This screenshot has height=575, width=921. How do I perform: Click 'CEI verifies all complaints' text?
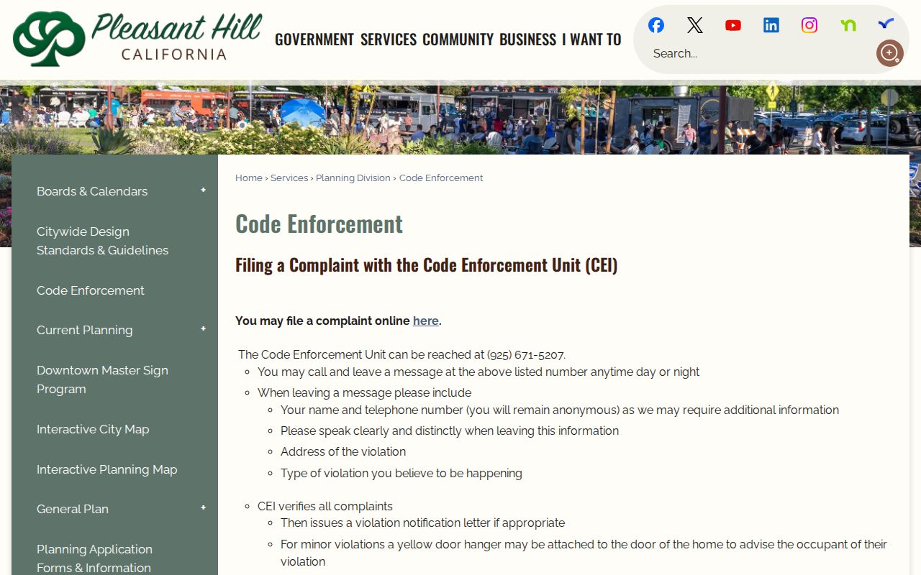coord(325,506)
